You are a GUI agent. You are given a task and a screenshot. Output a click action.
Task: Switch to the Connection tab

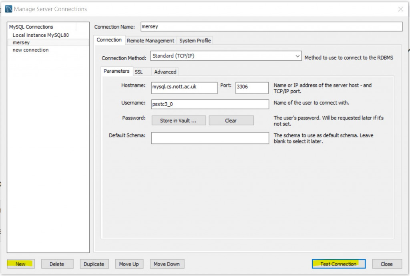click(x=109, y=40)
